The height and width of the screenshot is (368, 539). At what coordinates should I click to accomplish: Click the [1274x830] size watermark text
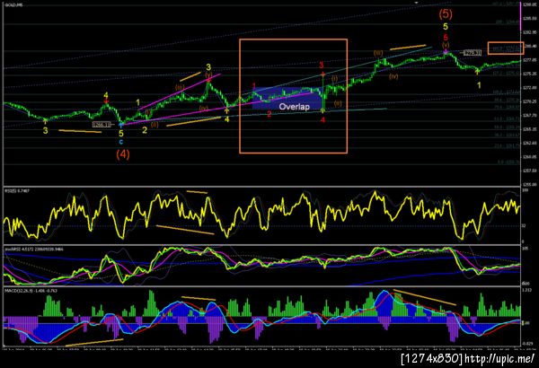432,358
